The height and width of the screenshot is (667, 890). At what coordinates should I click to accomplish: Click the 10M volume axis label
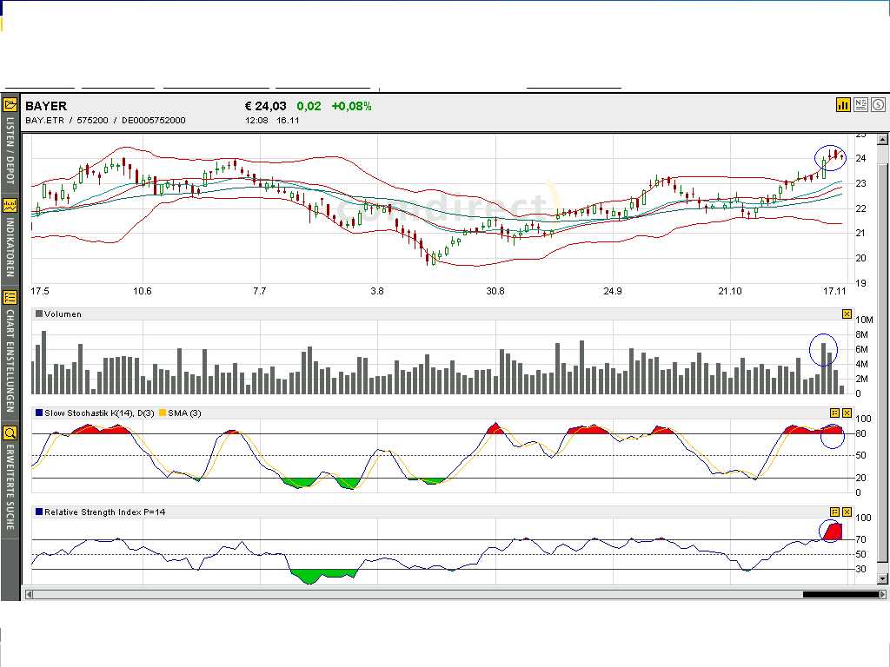pyautogui.click(x=864, y=320)
